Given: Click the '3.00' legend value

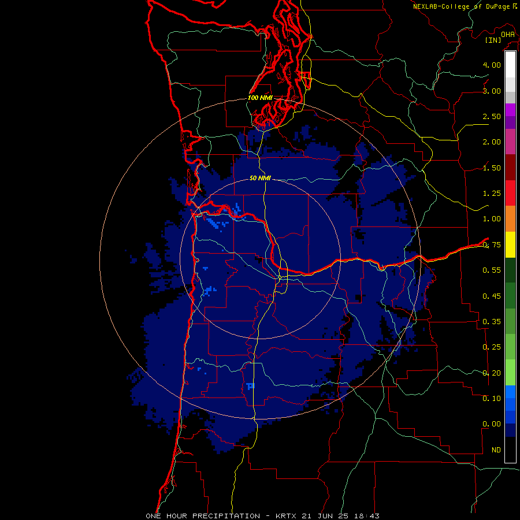Looking at the screenshot, I should (x=492, y=91).
